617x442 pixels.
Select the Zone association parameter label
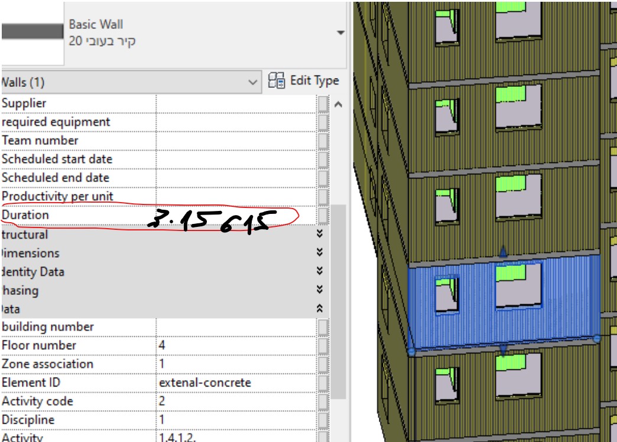click(x=47, y=364)
